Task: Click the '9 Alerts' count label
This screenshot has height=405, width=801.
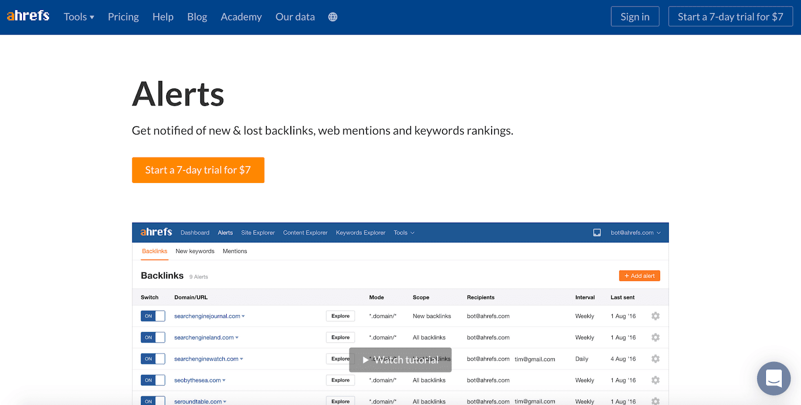Action: coord(198,277)
